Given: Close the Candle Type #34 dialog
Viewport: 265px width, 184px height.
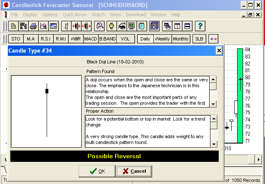Looking at the screenshot, I should 219,50.
